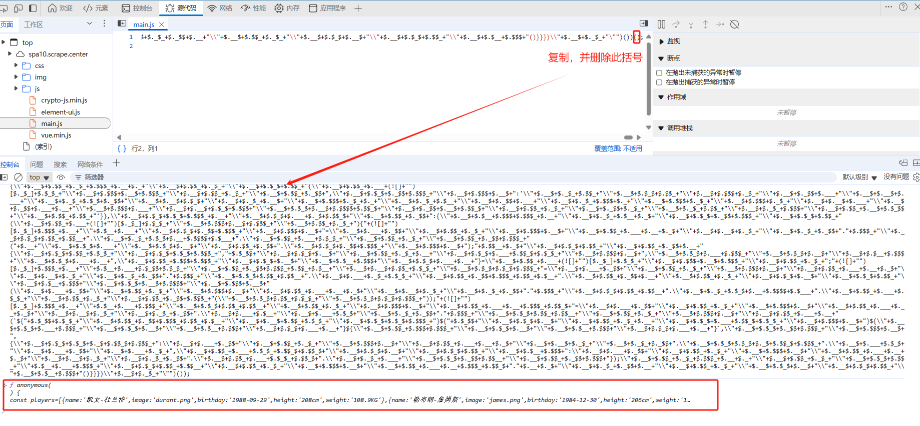The height and width of the screenshot is (426, 920).
Task: Open the 问题 drawer tab
Action: click(x=37, y=164)
